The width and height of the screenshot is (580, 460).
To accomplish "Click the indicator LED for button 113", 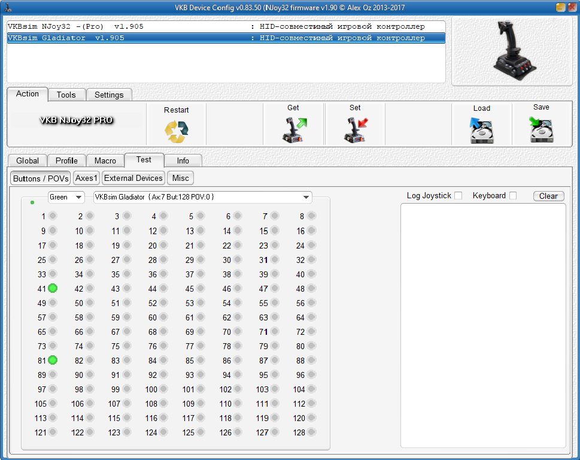I will pos(53,418).
